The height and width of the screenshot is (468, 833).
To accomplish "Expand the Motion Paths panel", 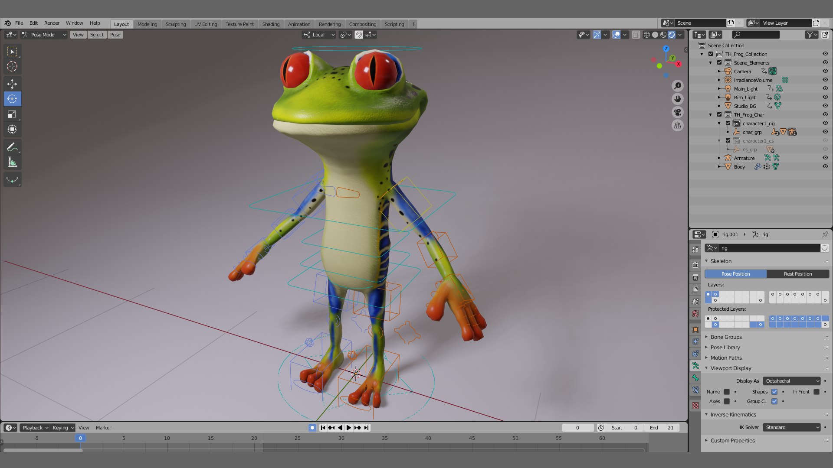I will tap(725, 358).
